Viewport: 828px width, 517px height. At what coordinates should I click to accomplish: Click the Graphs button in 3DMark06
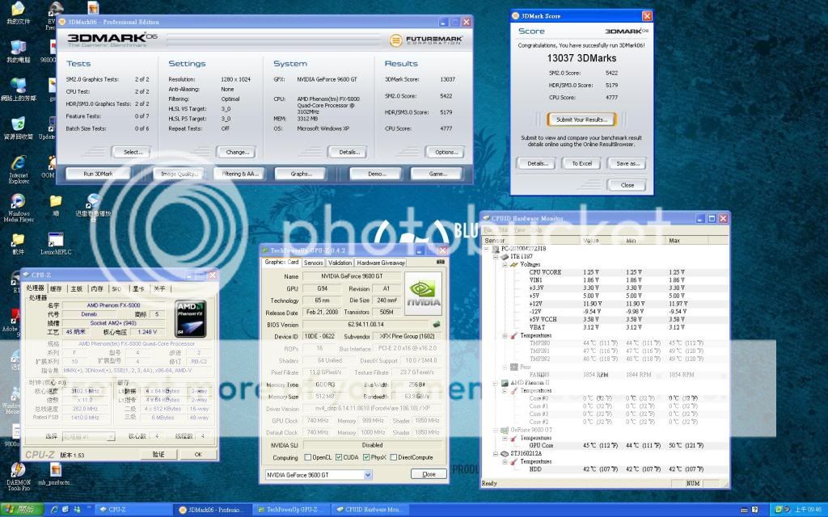coord(301,174)
